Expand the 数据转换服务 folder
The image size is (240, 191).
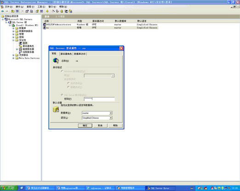(13, 31)
